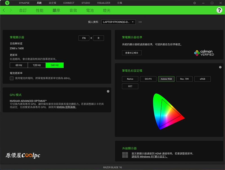Select the Native color profile
The image size is (225, 170).
130,79
